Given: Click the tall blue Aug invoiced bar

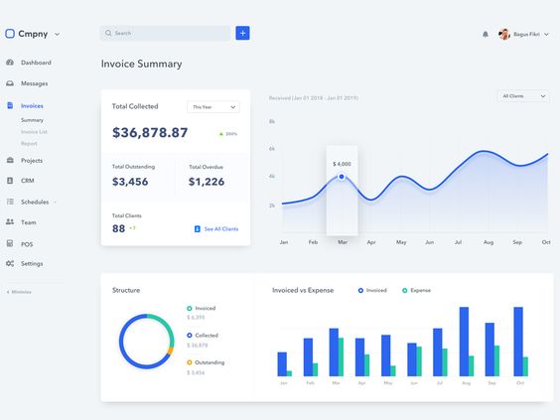Looking at the screenshot, I should pos(464,342).
